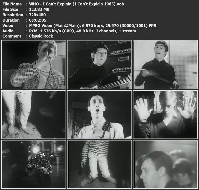The image size is (199, 190).
Task: Select the 'File Size' label
Action: [10, 9]
